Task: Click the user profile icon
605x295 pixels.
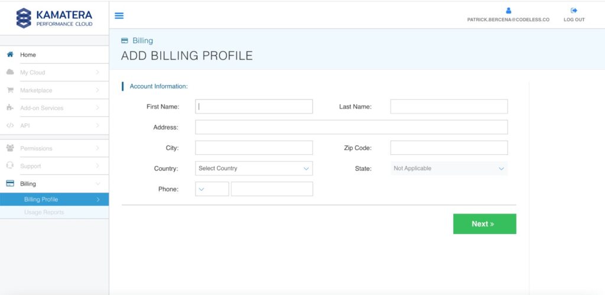Action: [x=508, y=11]
